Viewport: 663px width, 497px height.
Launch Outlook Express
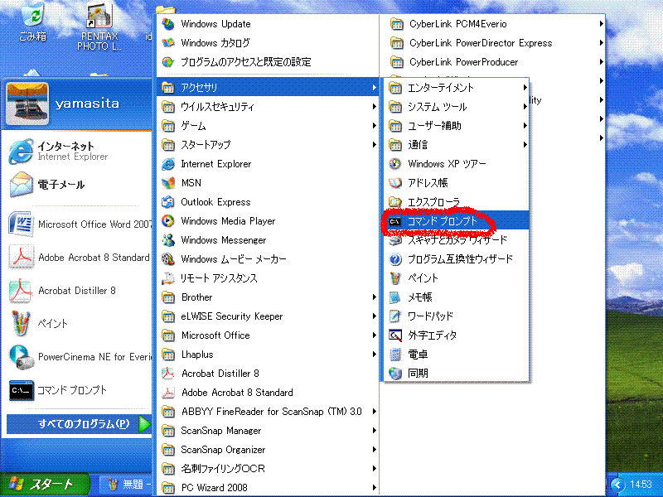(x=268, y=202)
